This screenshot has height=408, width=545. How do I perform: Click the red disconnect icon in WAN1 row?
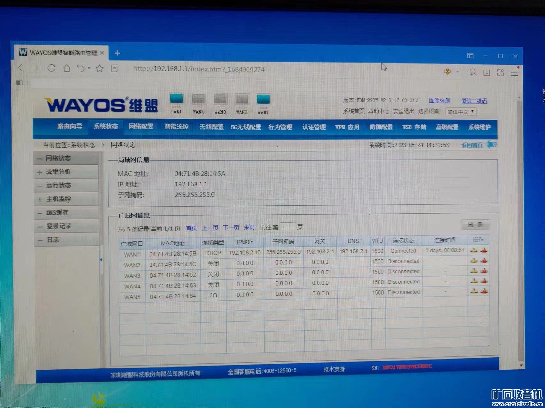(x=484, y=251)
